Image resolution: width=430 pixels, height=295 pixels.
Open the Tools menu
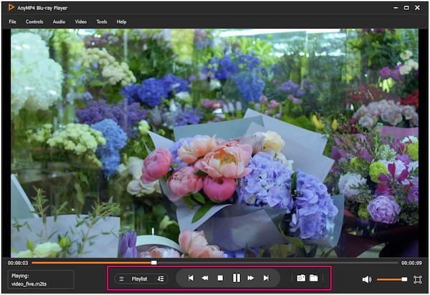(102, 21)
